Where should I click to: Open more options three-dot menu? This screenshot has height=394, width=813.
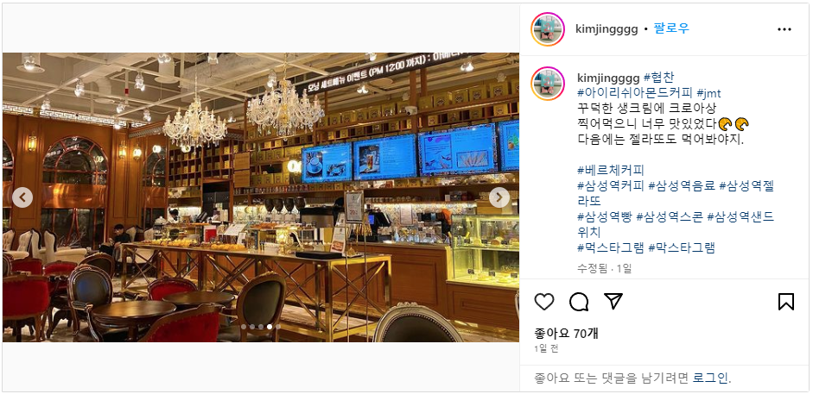[784, 29]
